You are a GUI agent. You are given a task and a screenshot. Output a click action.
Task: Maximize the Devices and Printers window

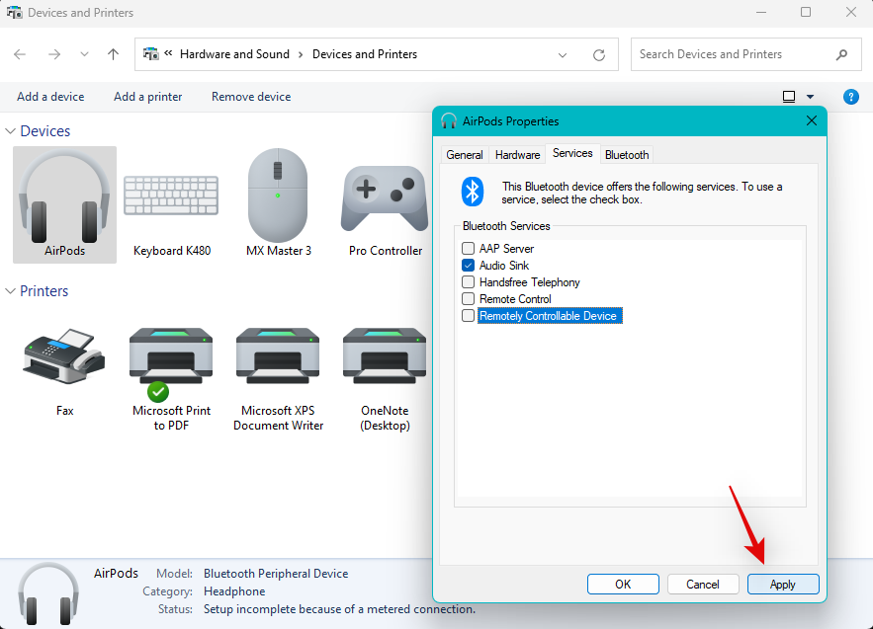click(x=806, y=12)
